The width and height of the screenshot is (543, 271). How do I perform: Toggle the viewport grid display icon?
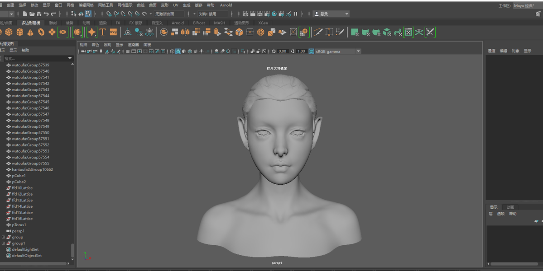(x=128, y=51)
